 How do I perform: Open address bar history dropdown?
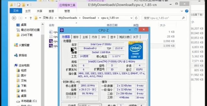point(131,18)
